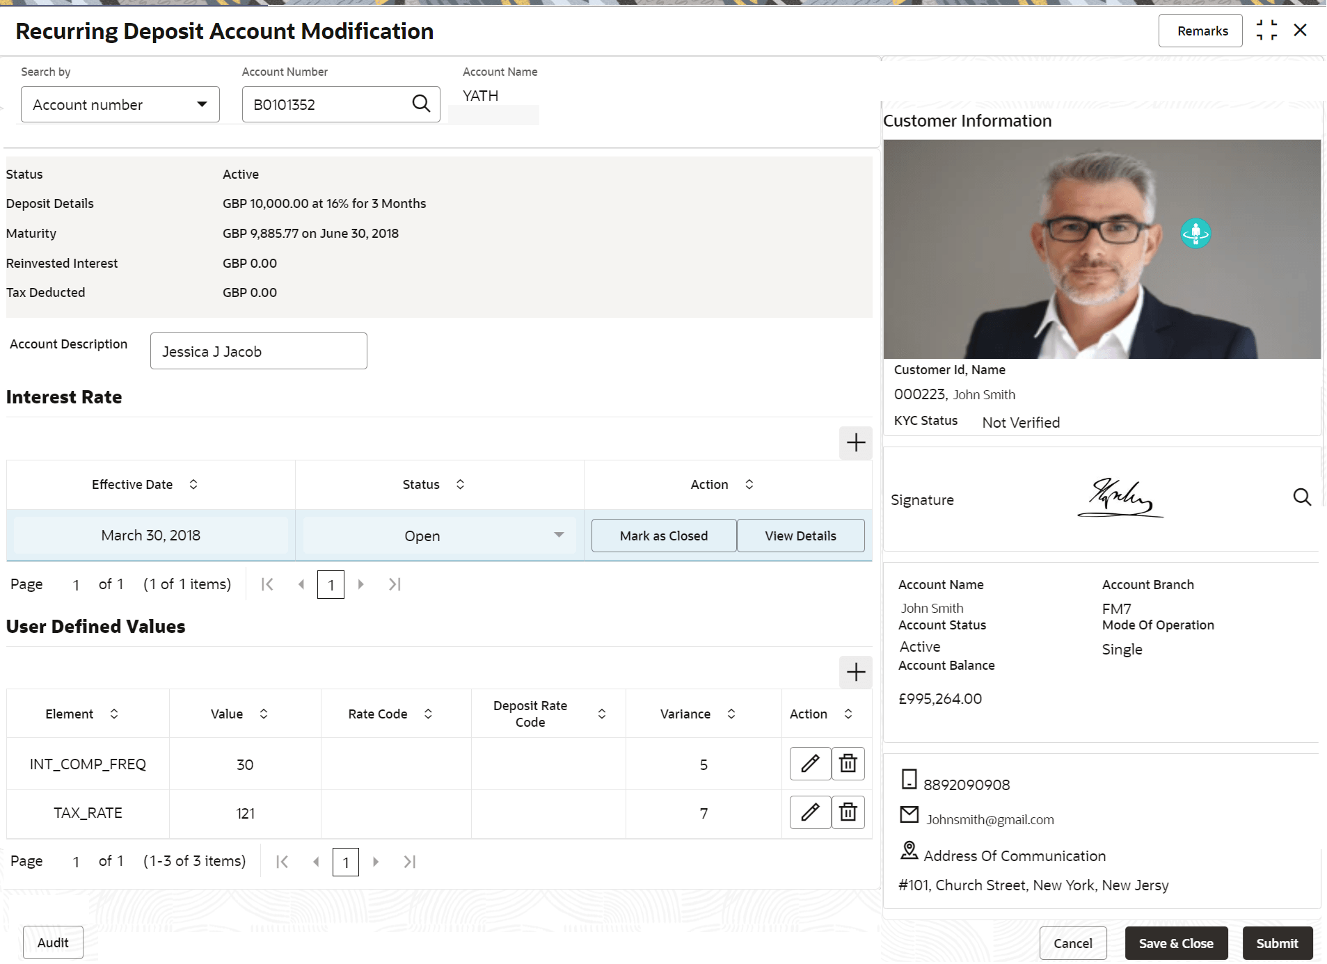The width and height of the screenshot is (1327, 964).
Task: Sort the table by Effective Date
Action: (193, 484)
